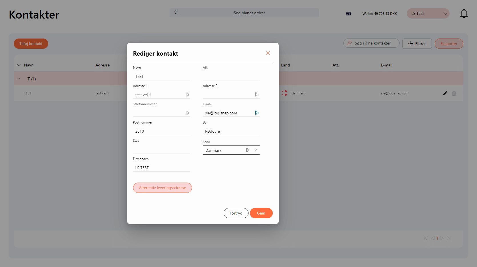Viewport: 477px width, 267px height.
Task: Click the Filtrer button
Action: click(417, 43)
